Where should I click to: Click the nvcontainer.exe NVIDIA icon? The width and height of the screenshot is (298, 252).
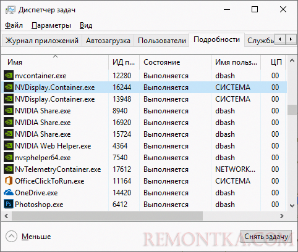point(9,75)
